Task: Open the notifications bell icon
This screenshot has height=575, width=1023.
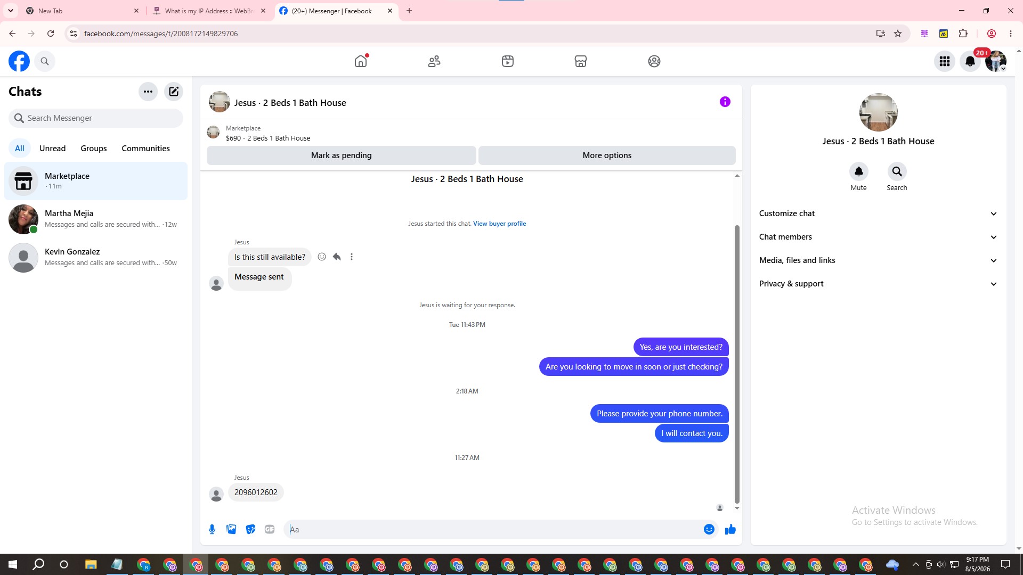Action: tap(970, 61)
